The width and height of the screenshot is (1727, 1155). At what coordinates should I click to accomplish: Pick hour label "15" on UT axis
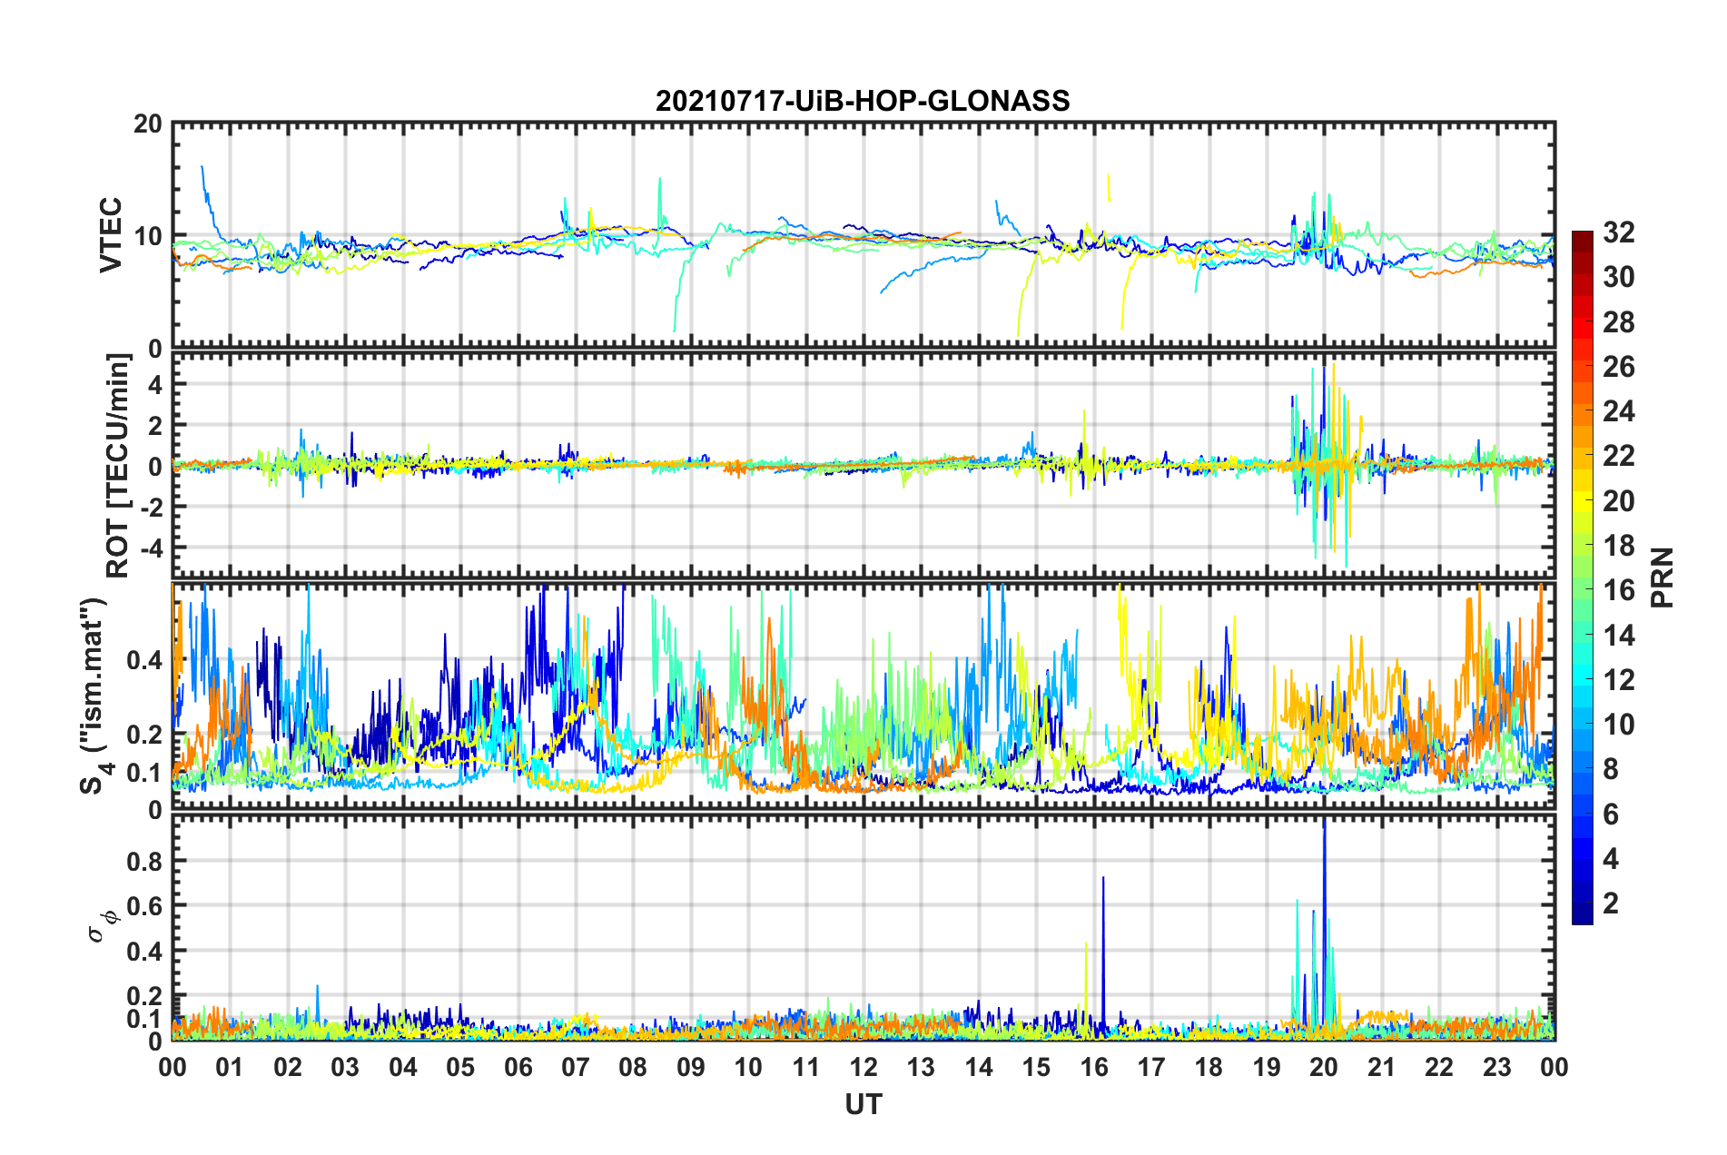1036,1067
